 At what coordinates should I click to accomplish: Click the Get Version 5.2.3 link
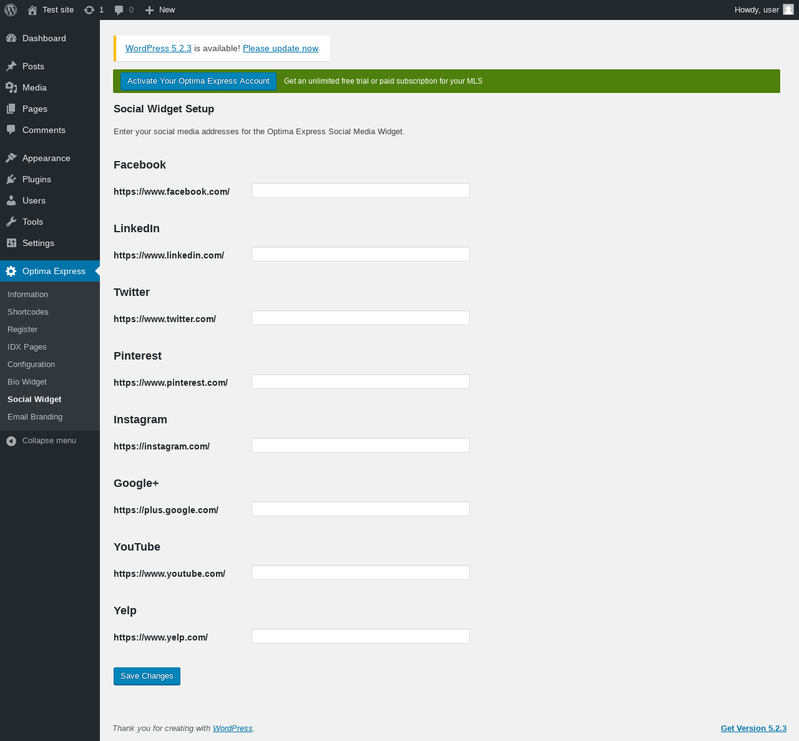pos(753,729)
